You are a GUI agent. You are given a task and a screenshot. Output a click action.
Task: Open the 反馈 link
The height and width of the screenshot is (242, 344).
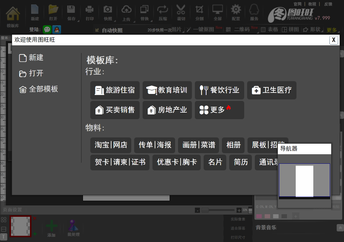pyautogui.click(x=328, y=4)
